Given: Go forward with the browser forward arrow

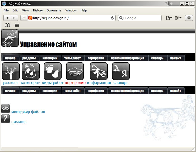Looking at the screenshot, I should (x=14, y=18).
